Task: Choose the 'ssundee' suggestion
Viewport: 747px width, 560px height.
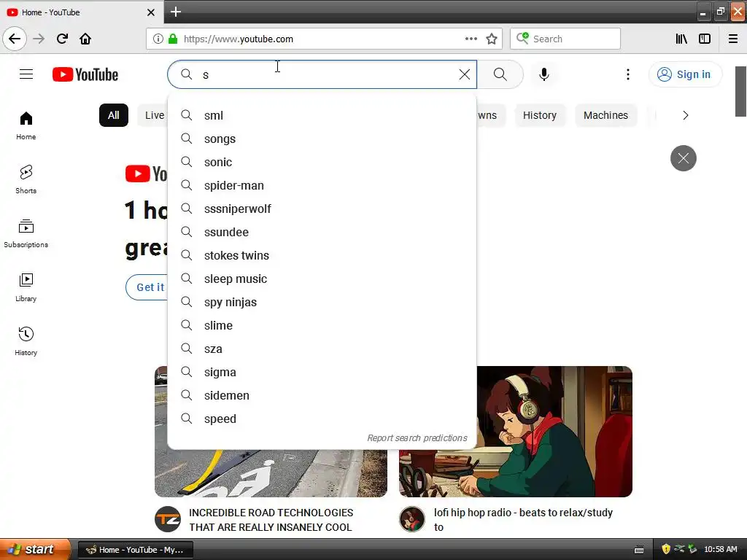Action: pos(322,232)
